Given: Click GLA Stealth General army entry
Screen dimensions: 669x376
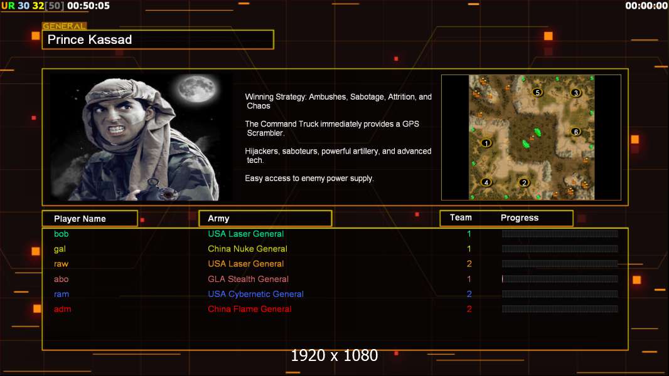Looking at the screenshot, I should 249,279.
